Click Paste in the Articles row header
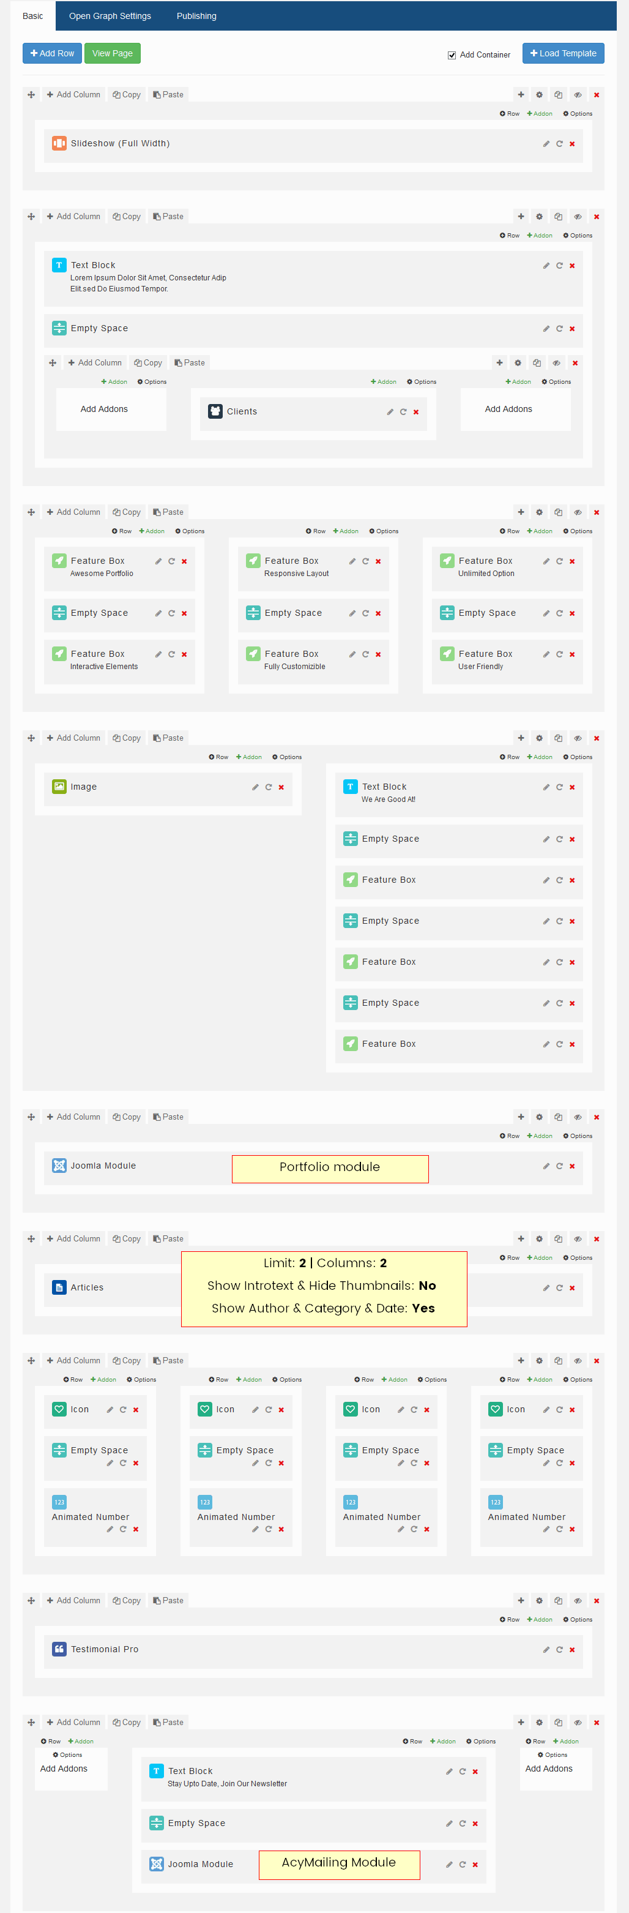 click(169, 1238)
